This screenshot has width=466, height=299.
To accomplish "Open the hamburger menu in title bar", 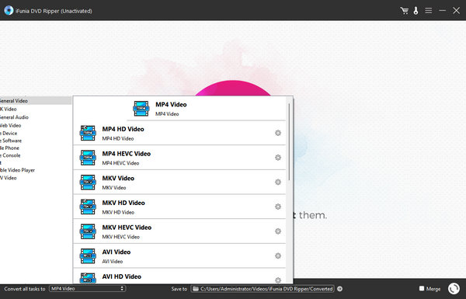I will (x=428, y=11).
